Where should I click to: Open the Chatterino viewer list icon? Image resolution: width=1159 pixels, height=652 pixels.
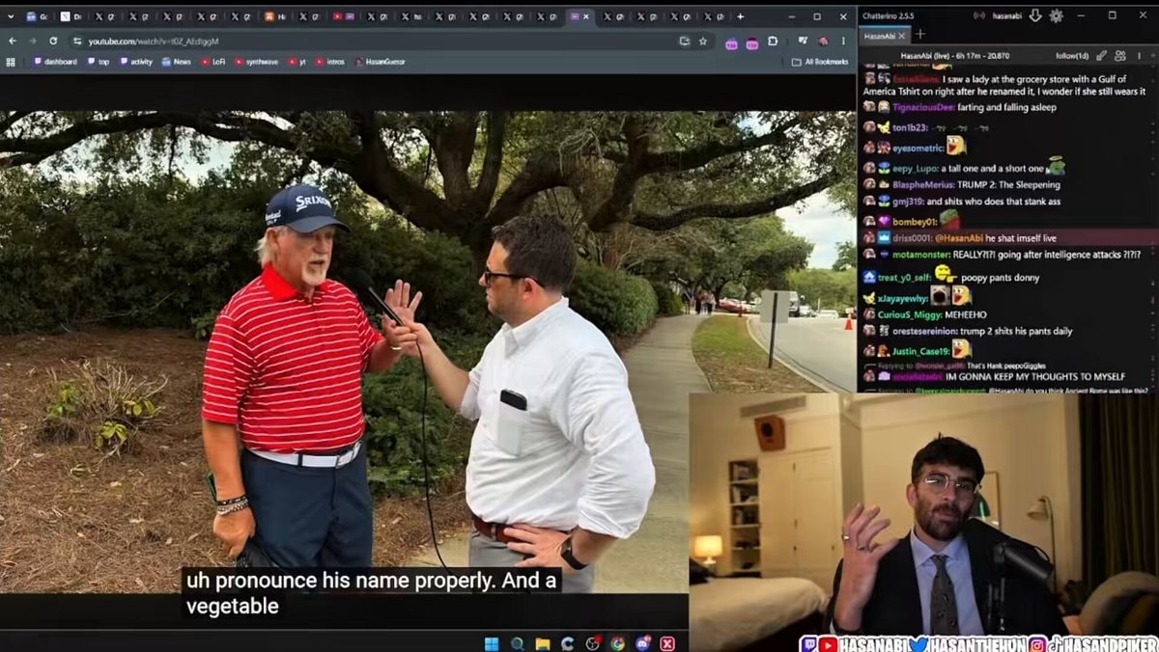[1120, 56]
